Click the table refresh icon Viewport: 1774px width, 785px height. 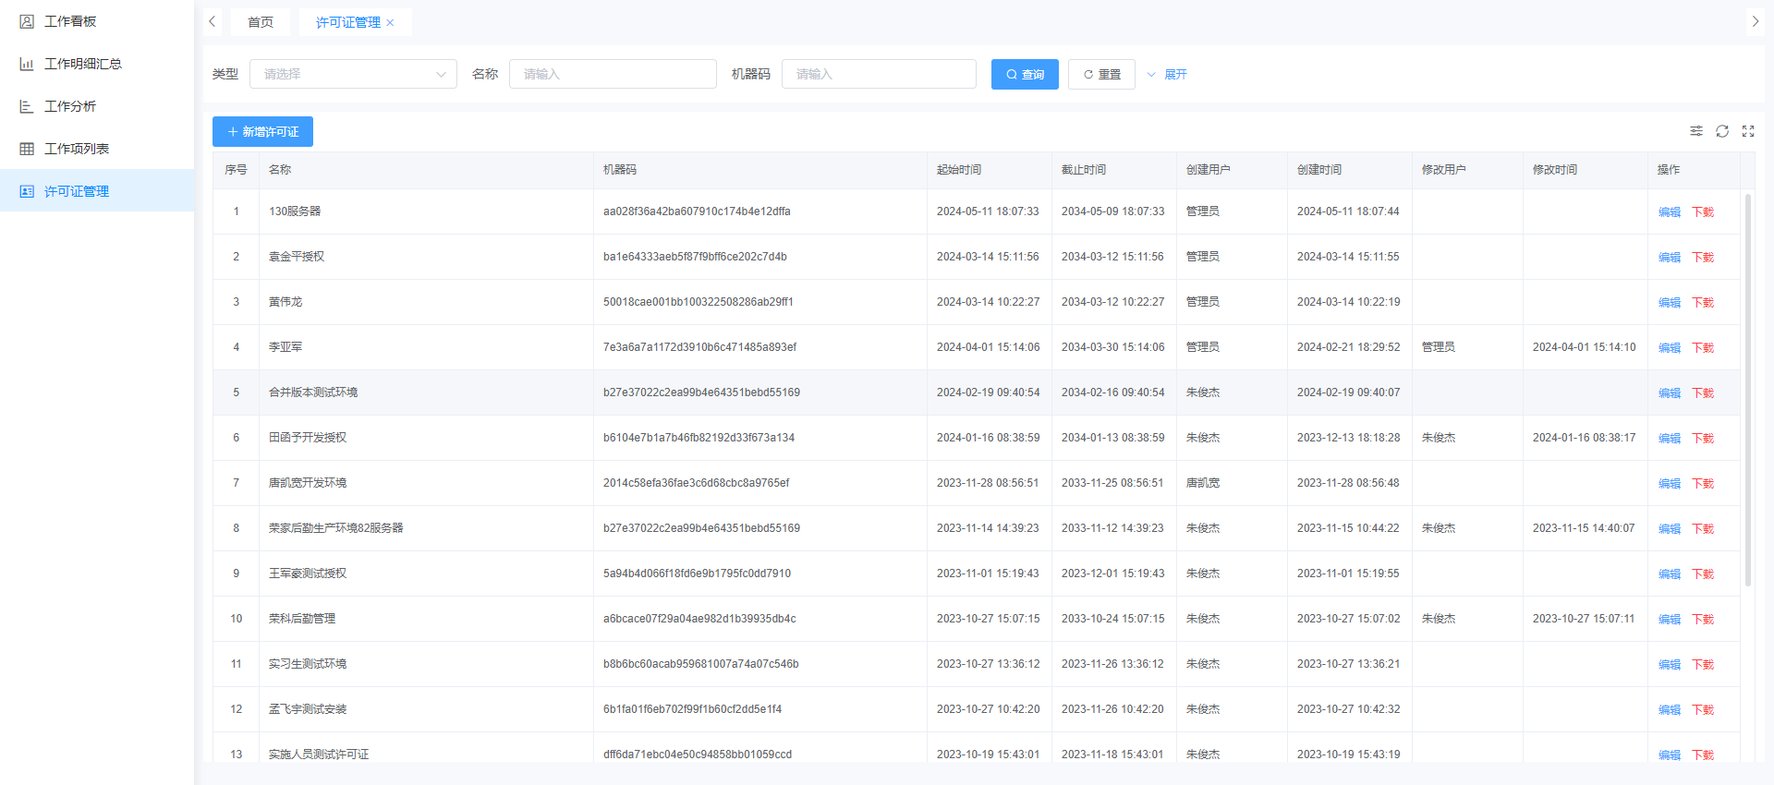click(1722, 131)
